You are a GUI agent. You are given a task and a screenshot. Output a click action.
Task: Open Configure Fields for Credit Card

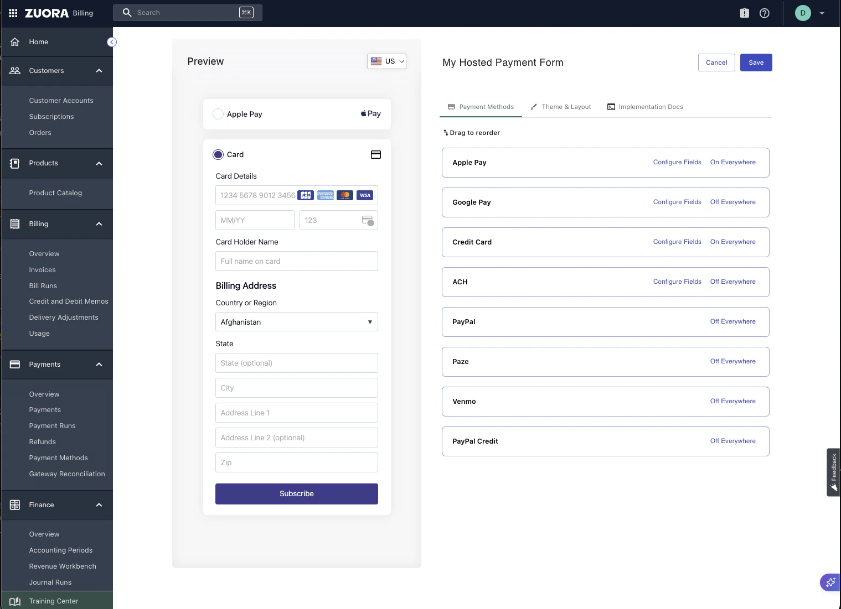click(x=677, y=242)
